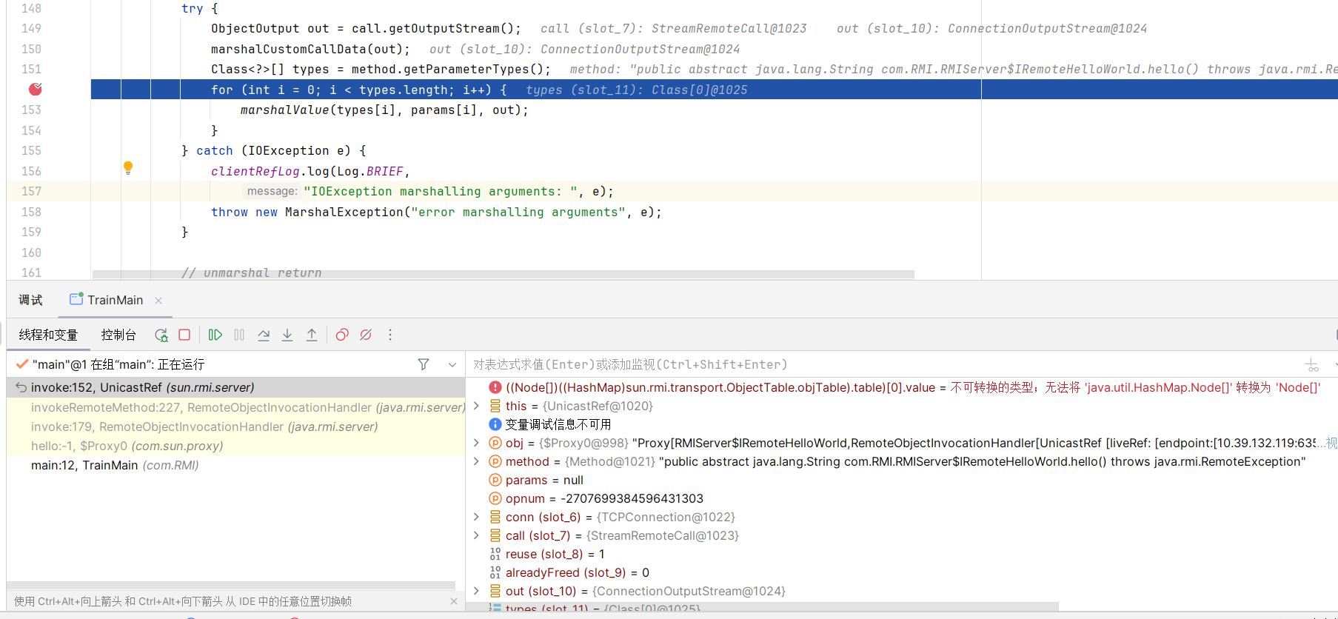Click 'clientRefLog' on line 156
The height and width of the screenshot is (619, 1338).
[255, 171]
